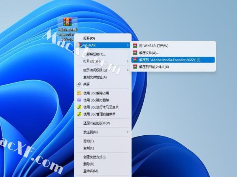237x177 pixels.
Task: Click folder icon for '使用 360解除占用'
Action: 79,93
